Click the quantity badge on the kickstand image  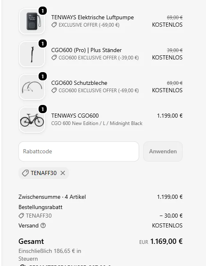coord(43,44)
